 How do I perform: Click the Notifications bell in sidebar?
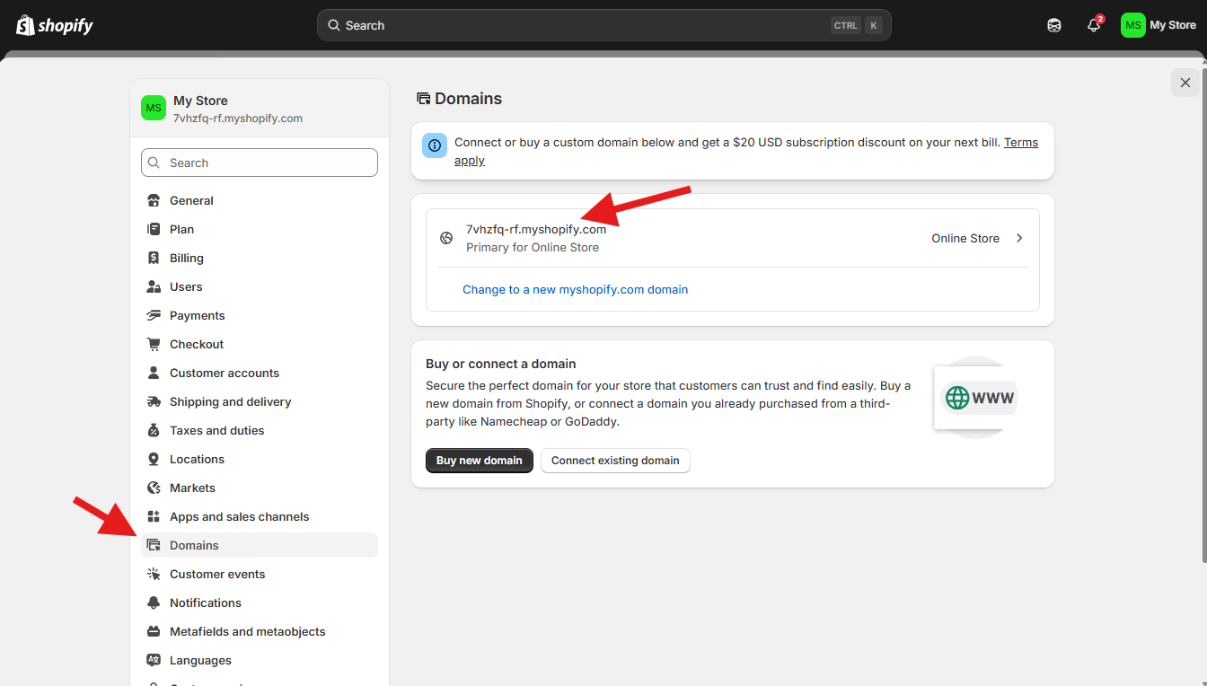click(154, 602)
